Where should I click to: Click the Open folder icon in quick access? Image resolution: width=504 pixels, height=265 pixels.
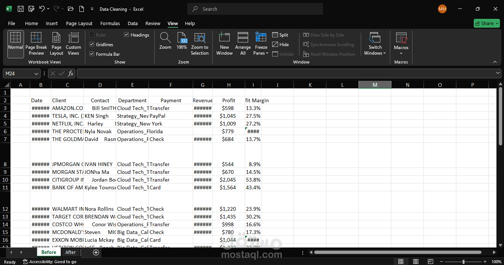pos(71,9)
